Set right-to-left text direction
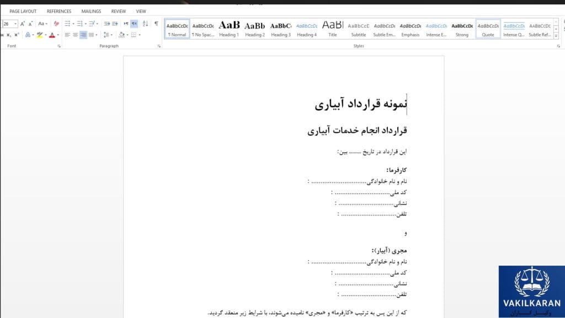Image resolution: width=565 pixels, height=318 pixels. click(134, 24)
